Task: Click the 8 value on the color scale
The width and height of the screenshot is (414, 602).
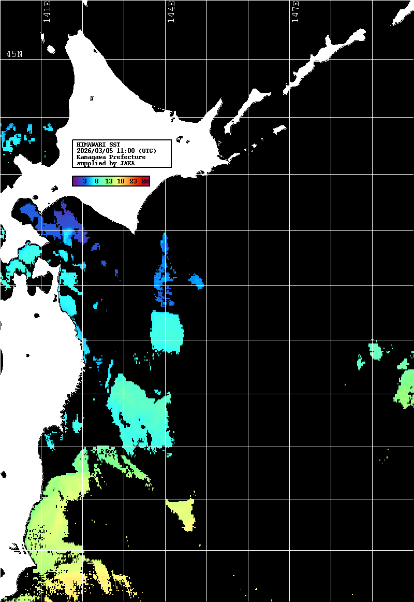Action: 97,181
